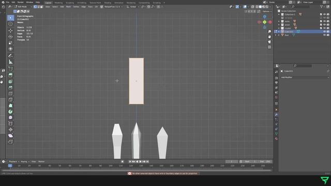Select the Measure ruler tool
The height and width of the screenshot is (186, 331).
pyautogui.click(x=10, y=62)
